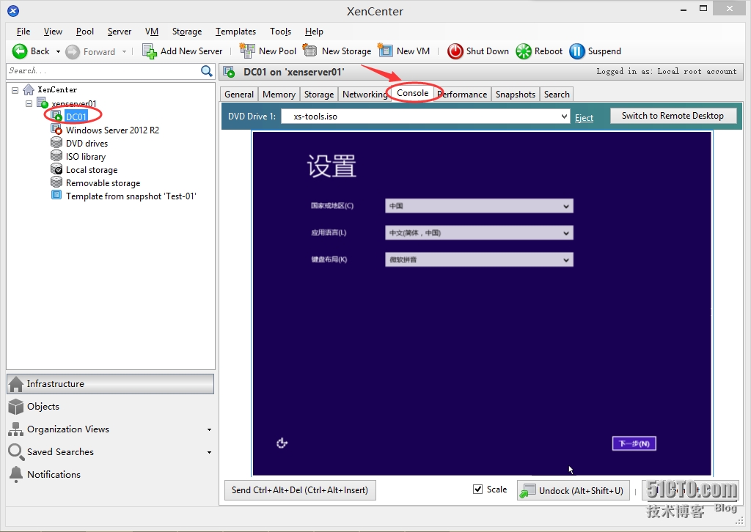
Task: Click the Organization Views hierarchy icon
Action: [x=16, y=429]
